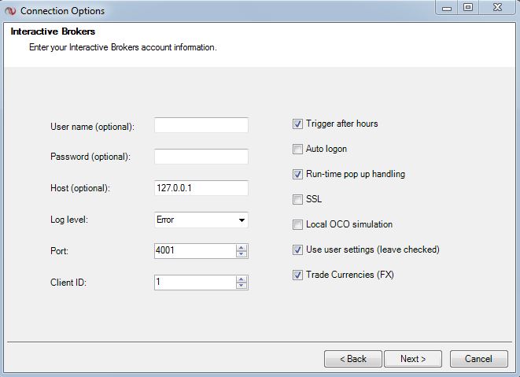This screenshot has height=377, width=520.
Task: Click the NinjaTrader icon in title bar
Action: (10, 11)
